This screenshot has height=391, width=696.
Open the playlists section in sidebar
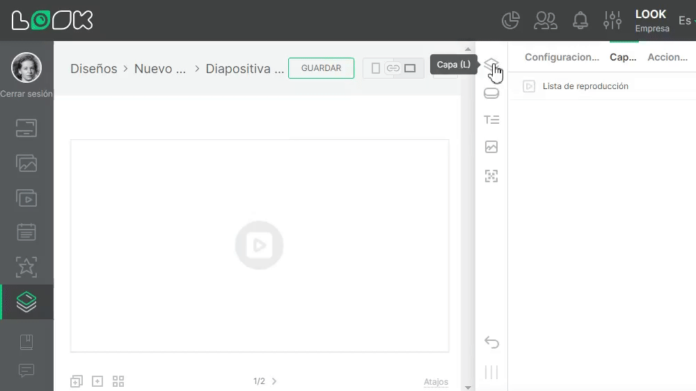pos(26,198)
